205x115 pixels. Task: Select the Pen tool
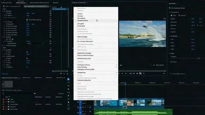click(69, 96)
